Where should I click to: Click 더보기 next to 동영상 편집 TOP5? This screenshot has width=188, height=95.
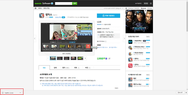click(x=148, y=36)
